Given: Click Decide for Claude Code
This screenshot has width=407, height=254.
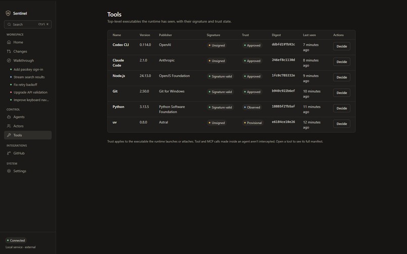Looking at the screenshot, I should pyautogui.click(x=341, y=61).
